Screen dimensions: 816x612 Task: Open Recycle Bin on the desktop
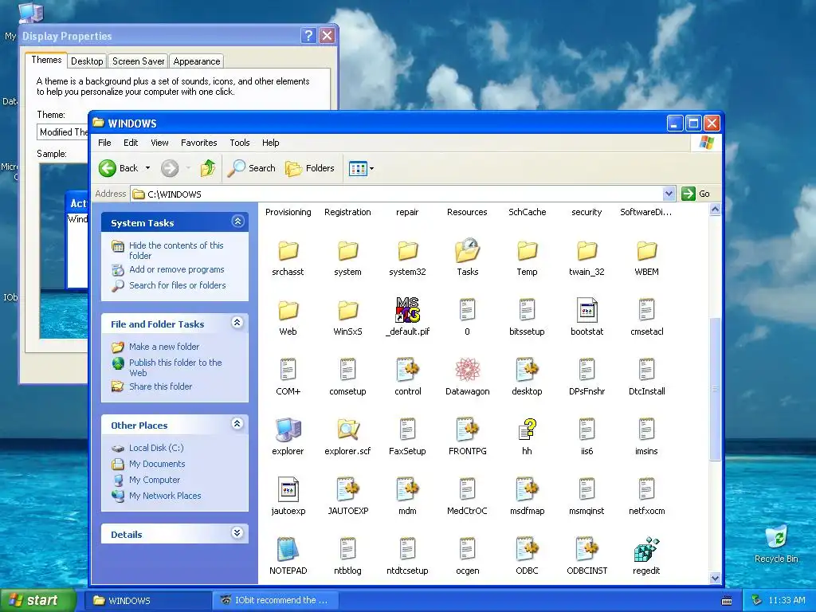click(x=776, y=543)
